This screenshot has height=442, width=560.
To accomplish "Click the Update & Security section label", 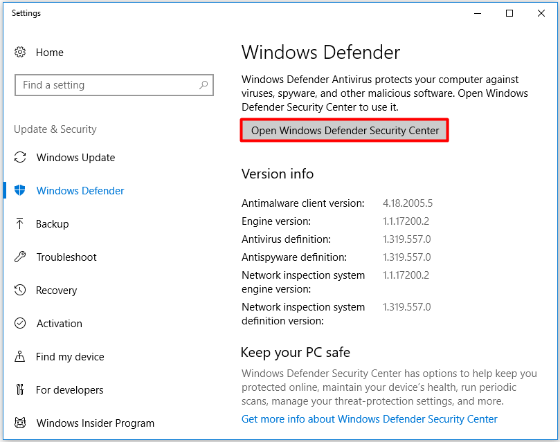I will coord(55,129).
